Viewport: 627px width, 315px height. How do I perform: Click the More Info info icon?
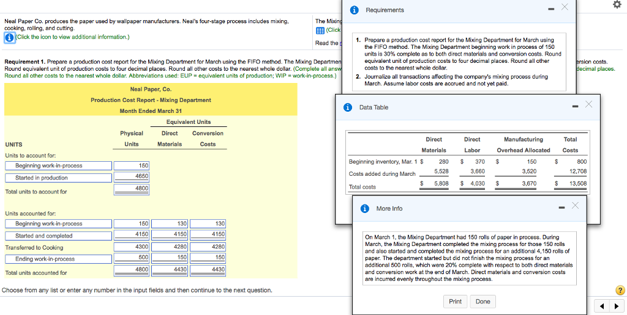click(x=365, y=209)
